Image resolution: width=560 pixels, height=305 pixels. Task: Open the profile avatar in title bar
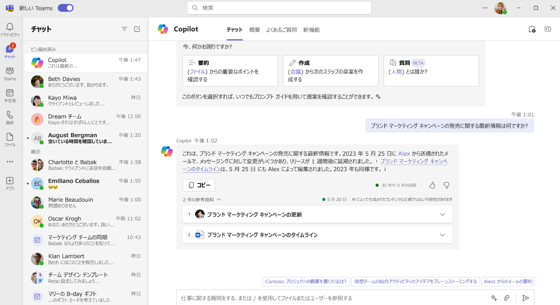click(x=500, y=8)
